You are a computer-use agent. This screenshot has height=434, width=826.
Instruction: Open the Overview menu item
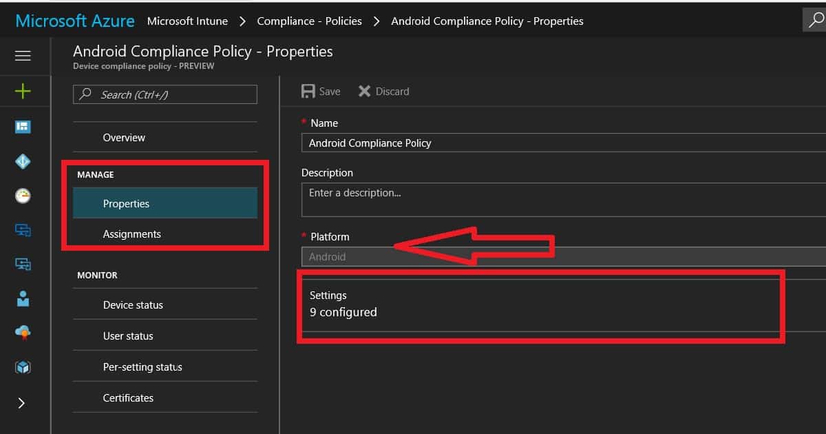point(165,137)
